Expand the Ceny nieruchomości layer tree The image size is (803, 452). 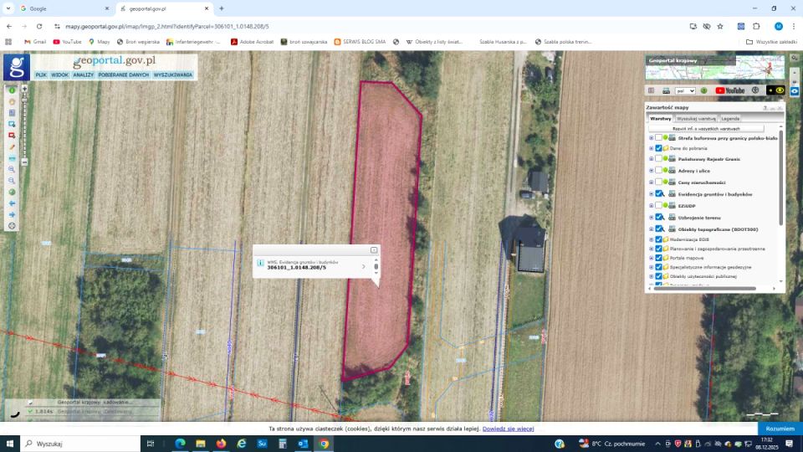pyautogui.click(x=651, y=182)
